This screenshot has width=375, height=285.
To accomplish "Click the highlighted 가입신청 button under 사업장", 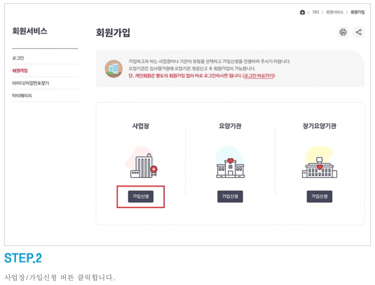I will click(141, 196).
